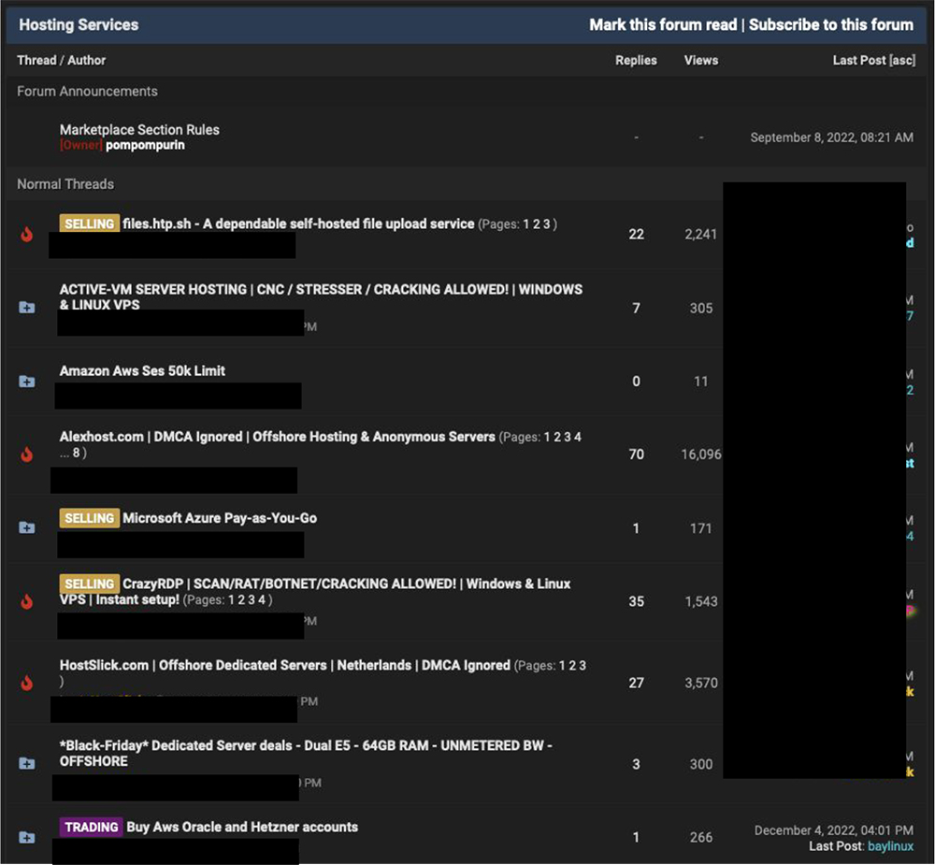Open page 4 of the CrazyRDP thread

pyautogui.click(x=262, y=600)
